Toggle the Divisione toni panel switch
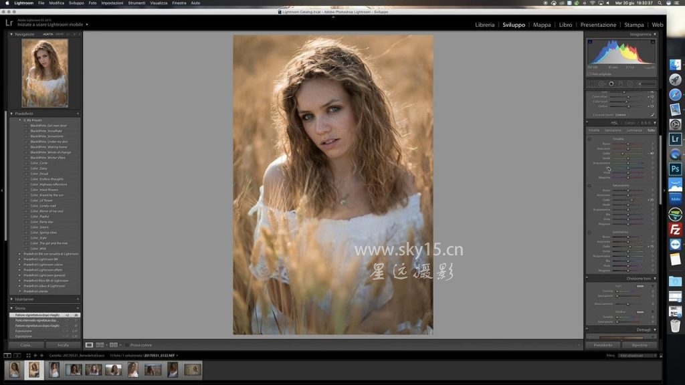685x385 pixels. (x=587, y=278)
